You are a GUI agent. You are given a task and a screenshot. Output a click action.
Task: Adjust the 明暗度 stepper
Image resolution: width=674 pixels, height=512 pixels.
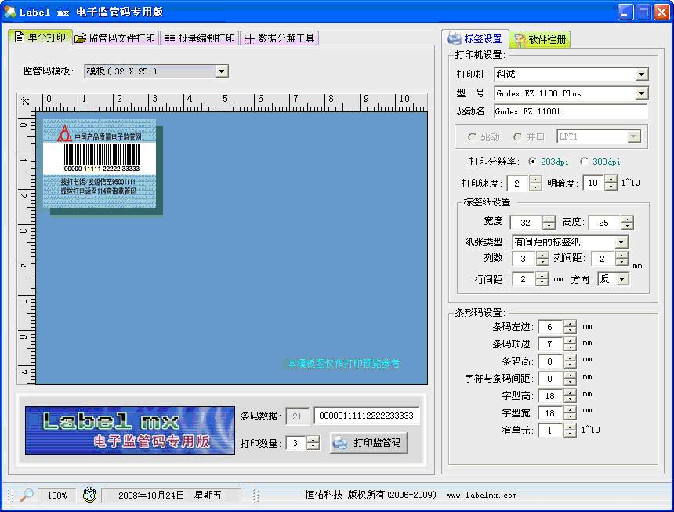(611, 183)
